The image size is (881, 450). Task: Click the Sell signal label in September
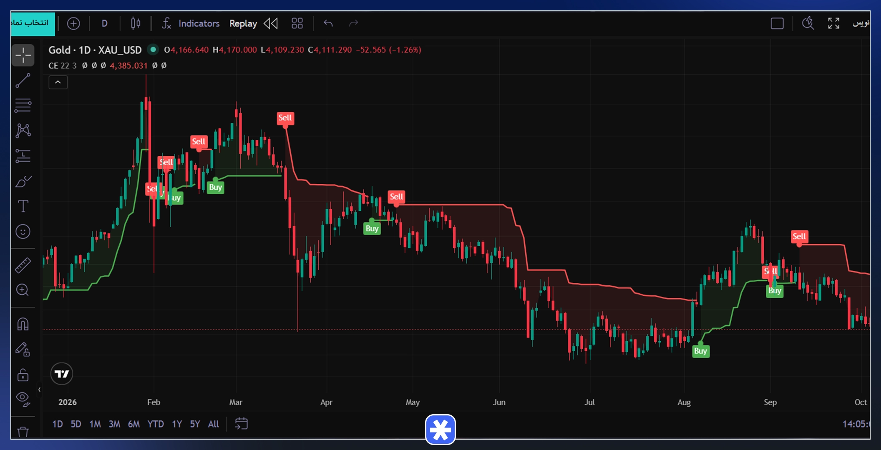pyautogui.click(x=799, y=237)
